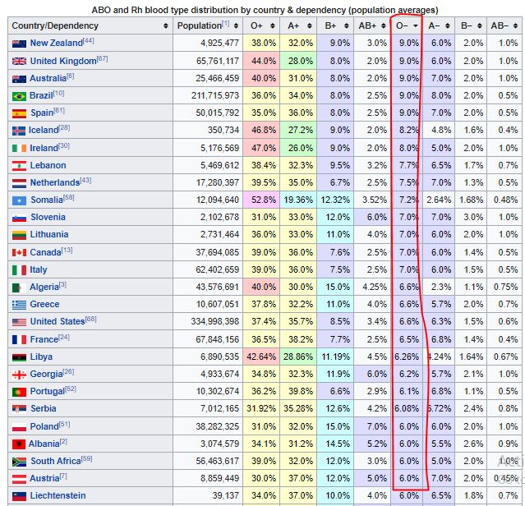This screenshot has height=506, width=525.
Task: Select Liechtenstein population 39,137
Action: pos(226,495)
